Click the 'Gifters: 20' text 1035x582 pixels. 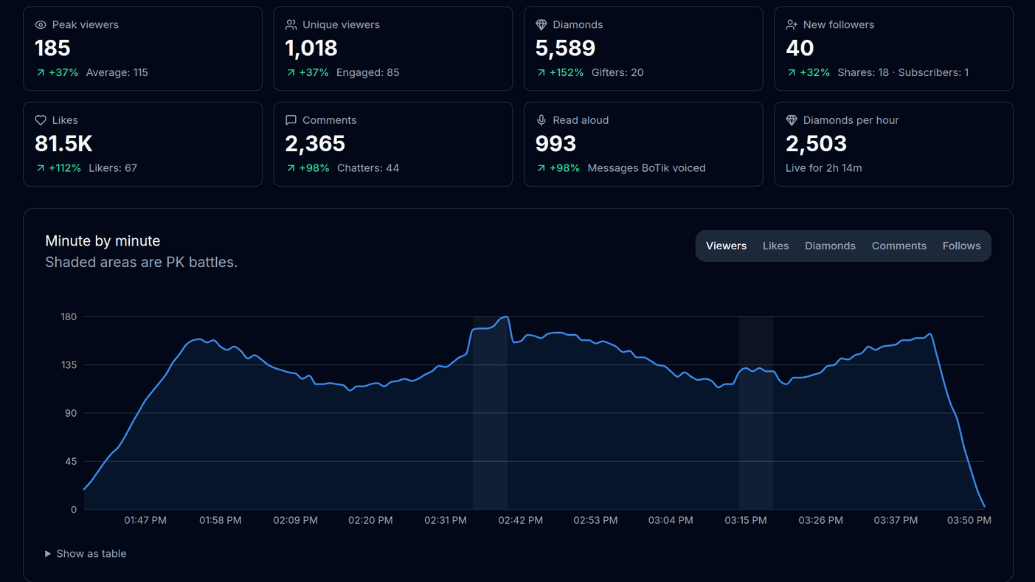[x=617, y=73]
